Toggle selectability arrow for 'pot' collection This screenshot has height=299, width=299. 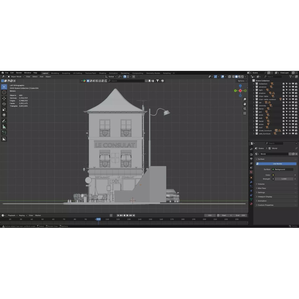pyautogui.click(x=287, y=112)
